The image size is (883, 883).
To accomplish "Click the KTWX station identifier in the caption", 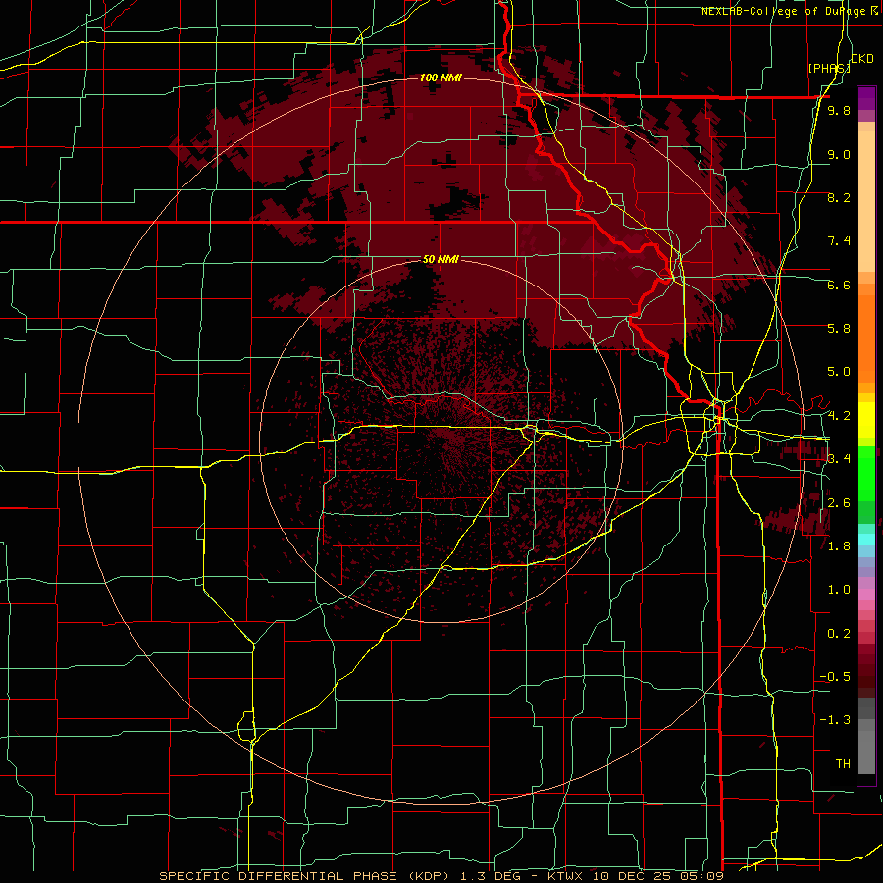I will pyautogui.click(x=564, y=876).
